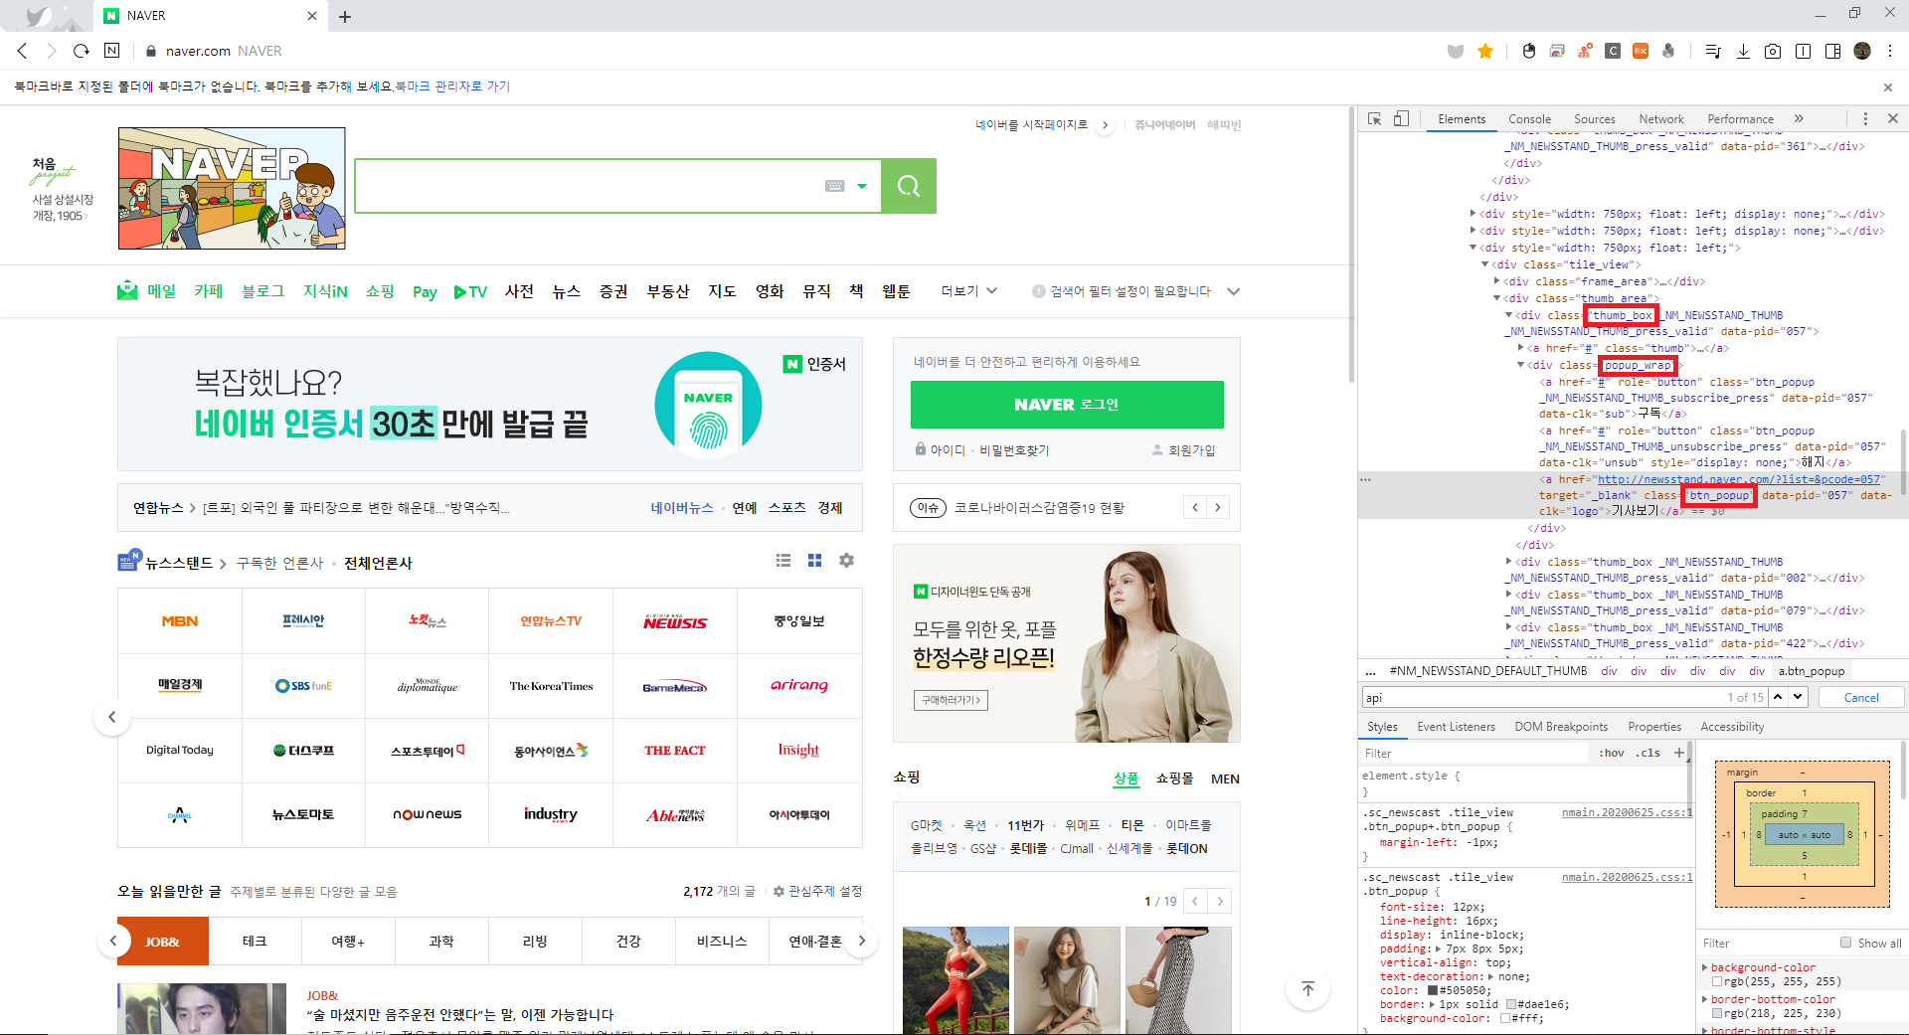Viewport: 1909px width, 1035px height.
Task: Switch to the Console tab
Action: 1529,119
